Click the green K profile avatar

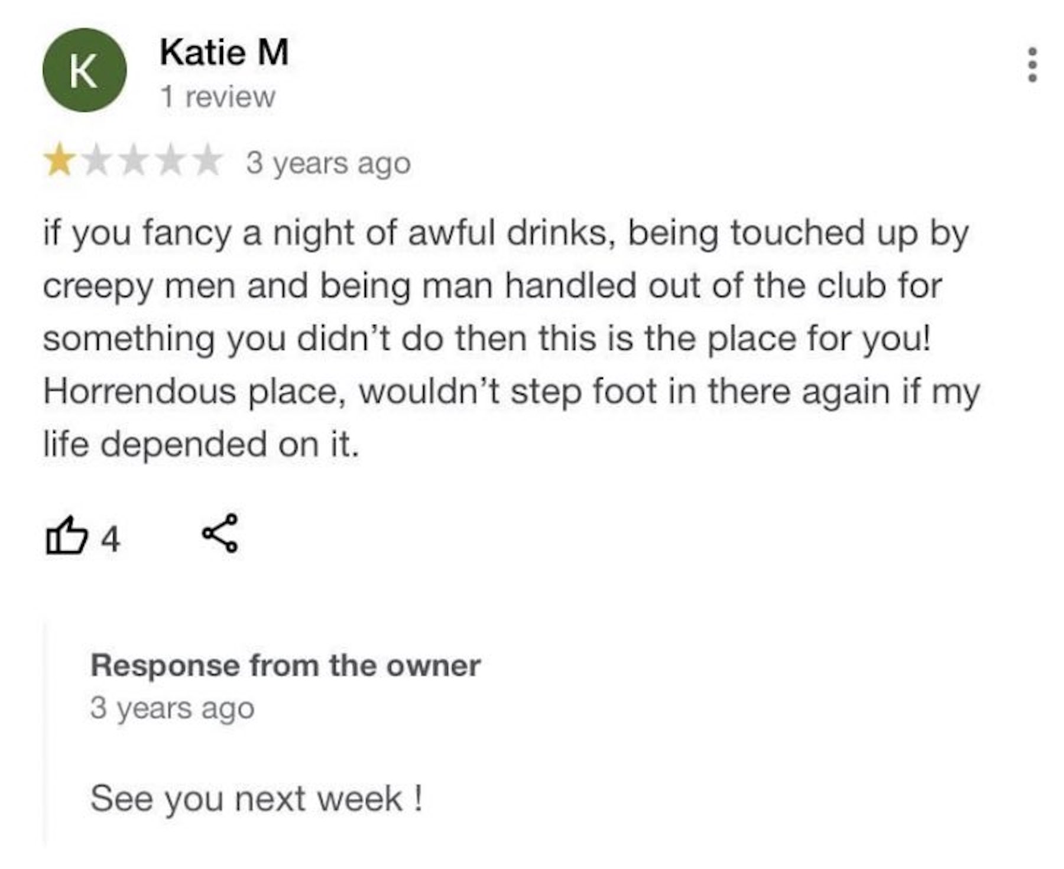click(84, 70)
